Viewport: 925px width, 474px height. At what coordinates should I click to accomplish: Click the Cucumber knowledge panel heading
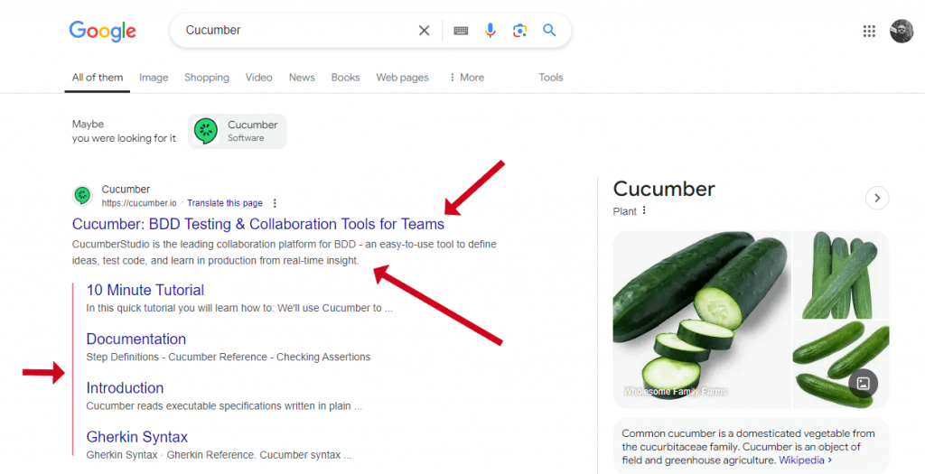click(x=664, y=189)
